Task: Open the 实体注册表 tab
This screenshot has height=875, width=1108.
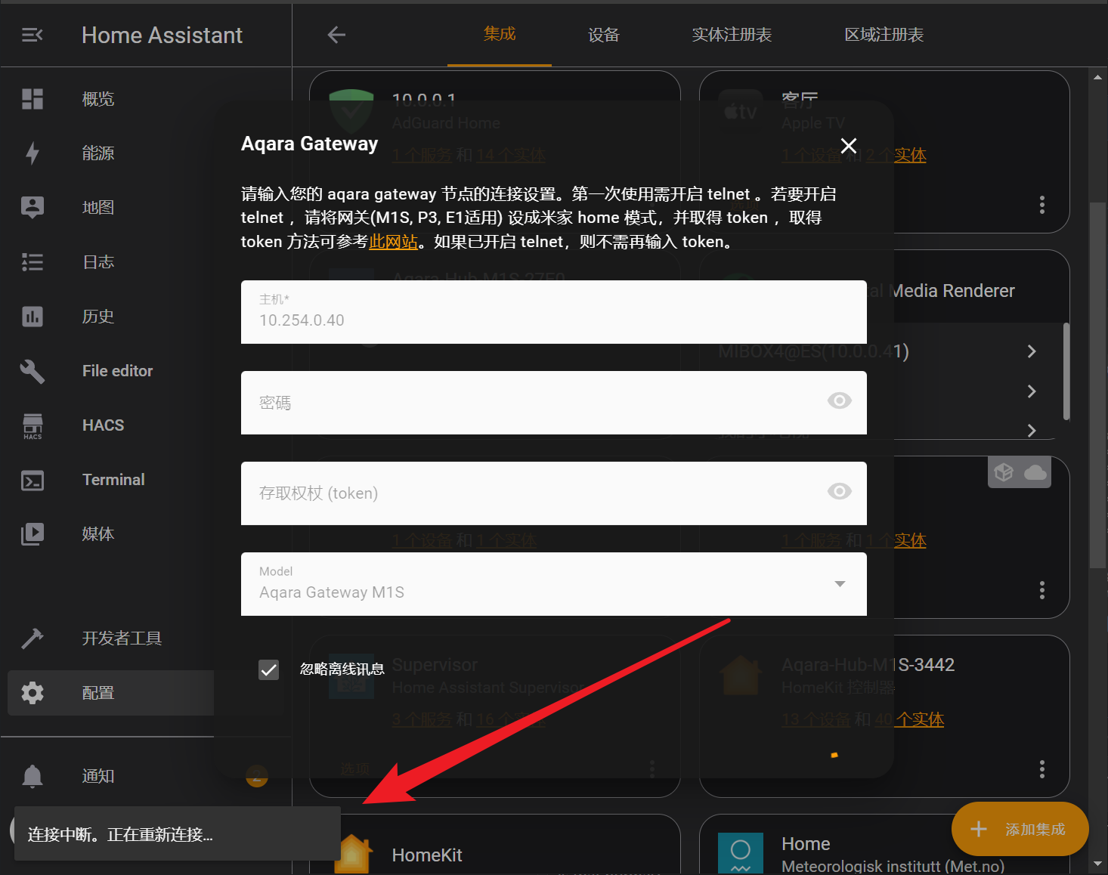Action: (731, 35)
